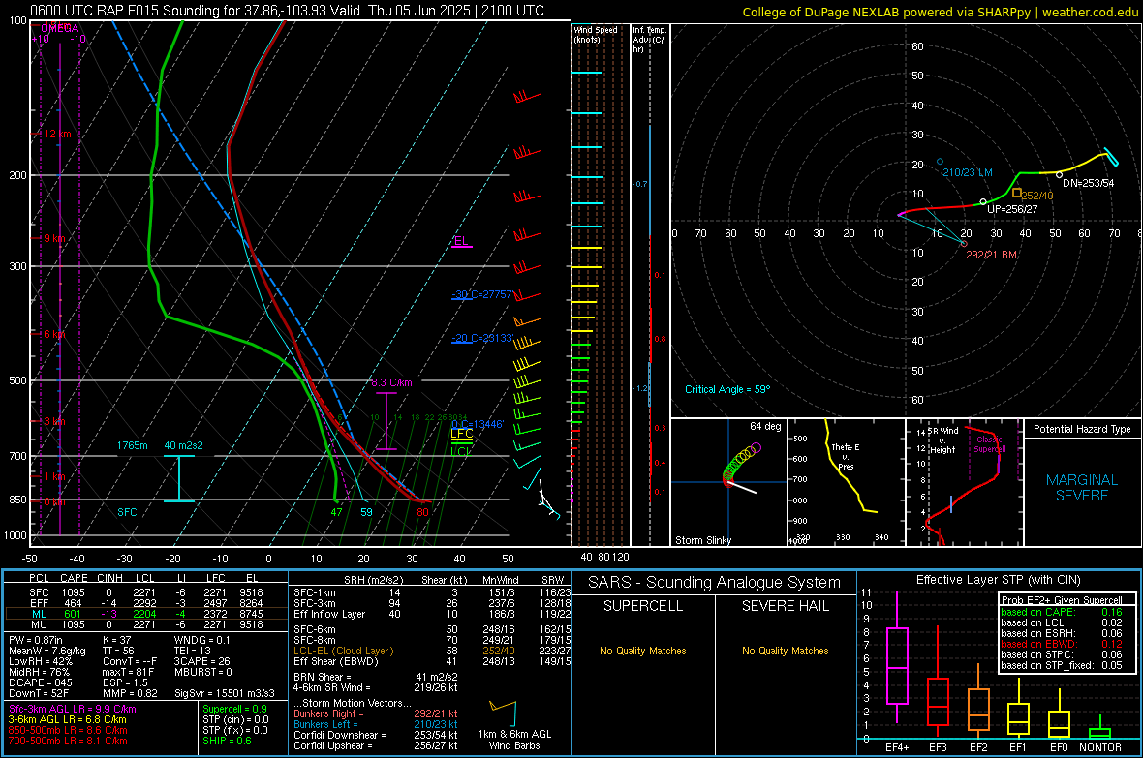Click the -30 C=27757' level label
1143x758 pixels.
point(481,294)
